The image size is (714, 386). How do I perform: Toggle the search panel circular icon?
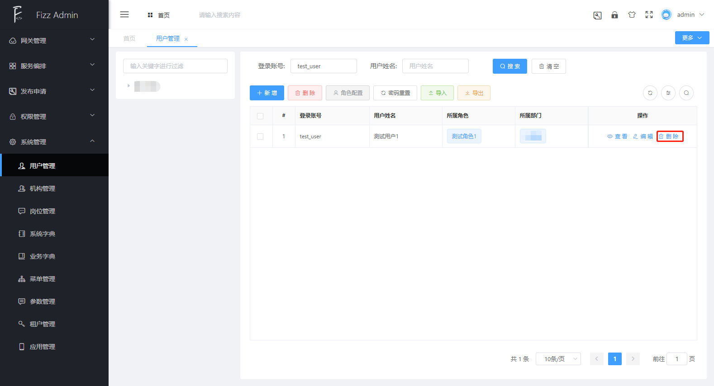point(686,93)
